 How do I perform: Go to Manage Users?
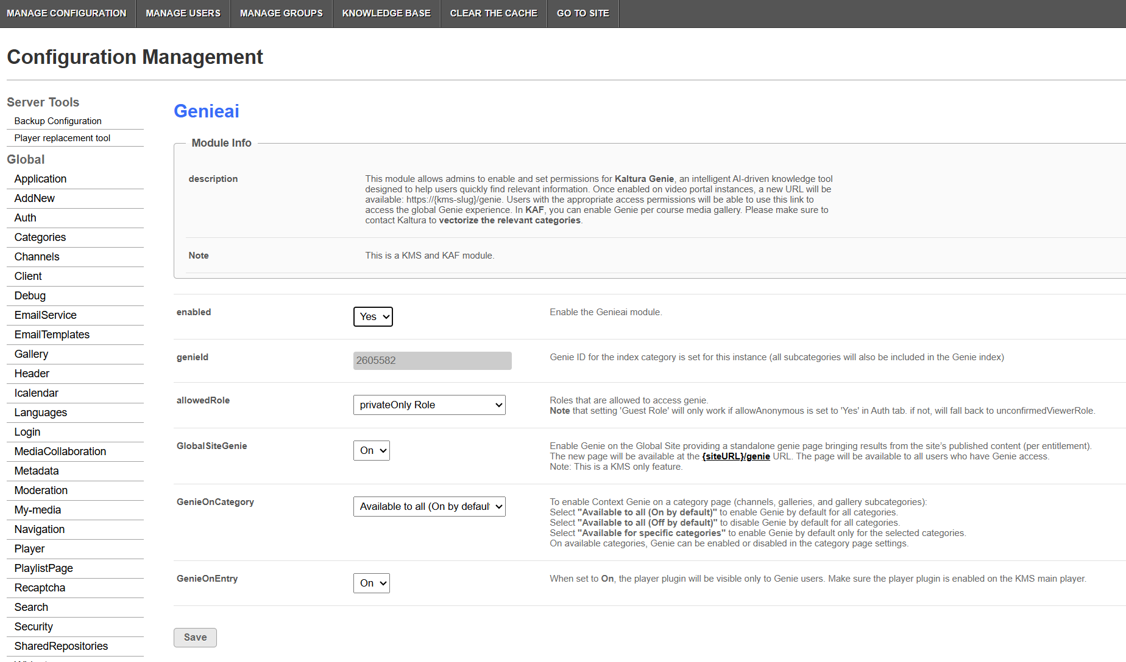tap(183, 13)
